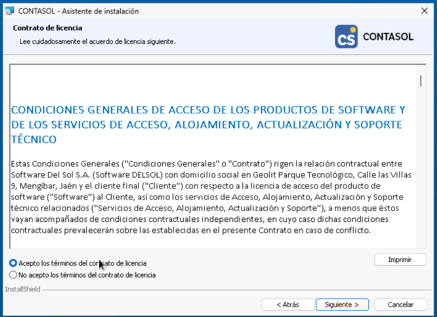Click the InstallShield label at the bottom left
The image size is (437, 317).
pyautogui.click(x=22, y=289)
